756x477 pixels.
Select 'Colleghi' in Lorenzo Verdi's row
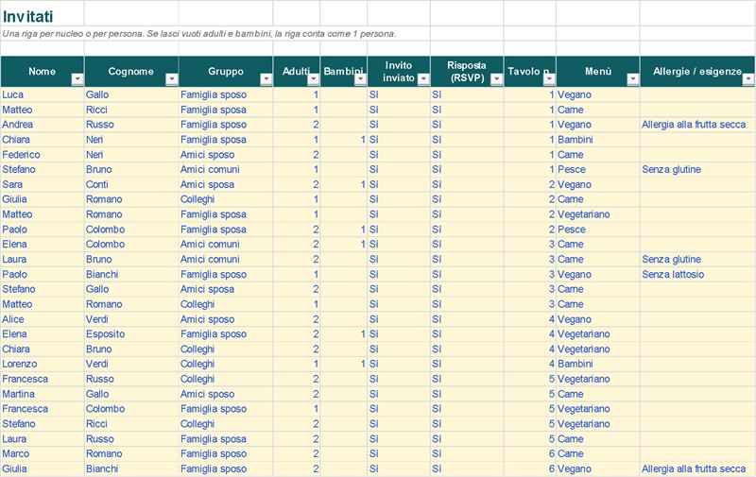click(x=226, y=364)
